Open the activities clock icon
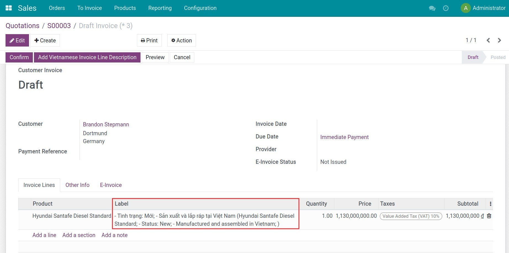Image resolution: width=509 pixels, height=253 pixels. (446, 8)
